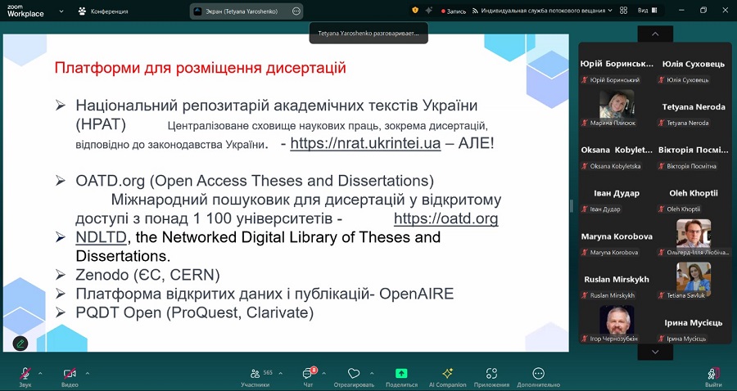Click the 'PQDT Open (ProQuest, Clarivate)' bullet
The width and height of the screenshot is (737, 391).
click(195, 312)
